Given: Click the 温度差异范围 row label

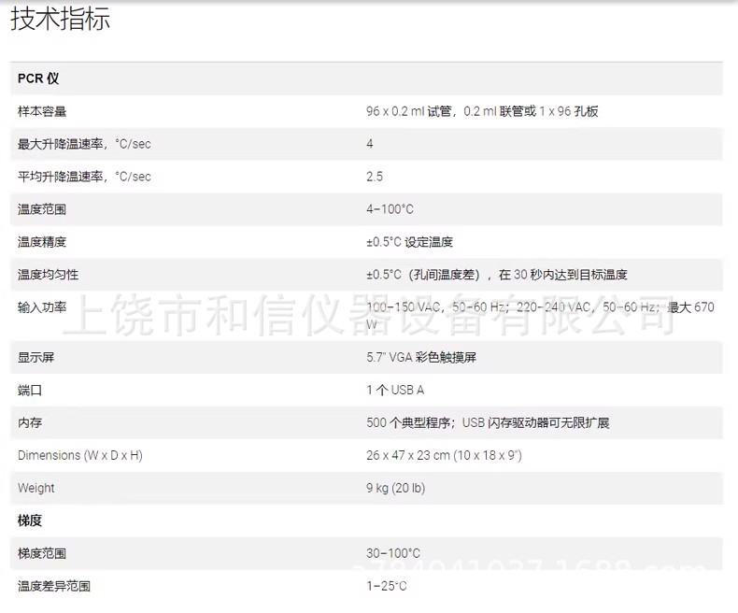Looking at the screenshot, I should (54, 586).
